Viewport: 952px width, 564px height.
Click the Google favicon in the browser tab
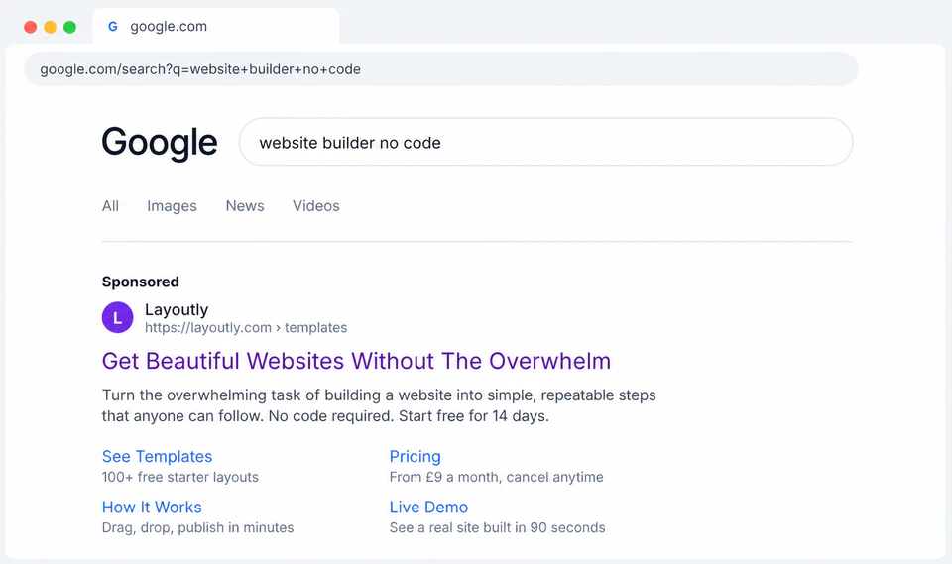(112, 26)
